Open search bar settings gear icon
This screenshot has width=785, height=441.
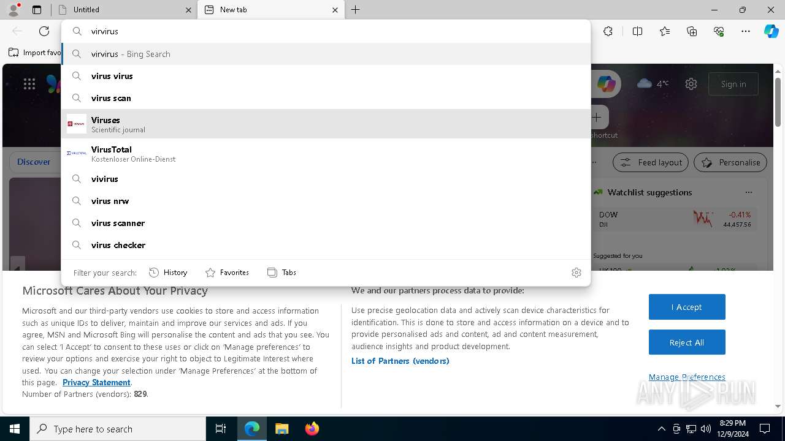pos(576,273)
